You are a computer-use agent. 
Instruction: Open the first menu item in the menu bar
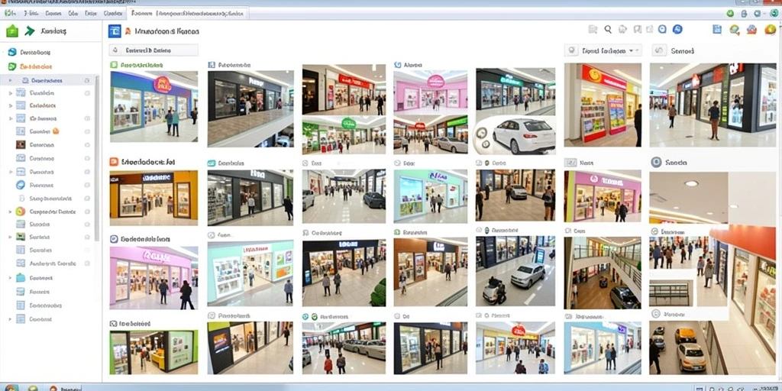(x=11, y=14)
